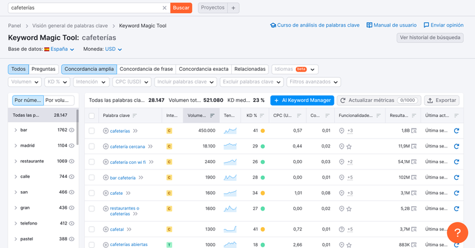
Task: Switch to Relacionadas tab
Action: 250,69
